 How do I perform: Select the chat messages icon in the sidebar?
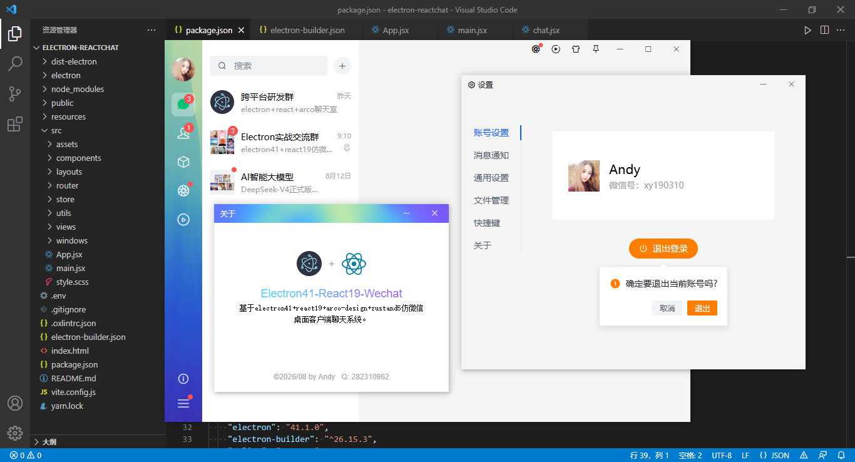click(183, 104)
